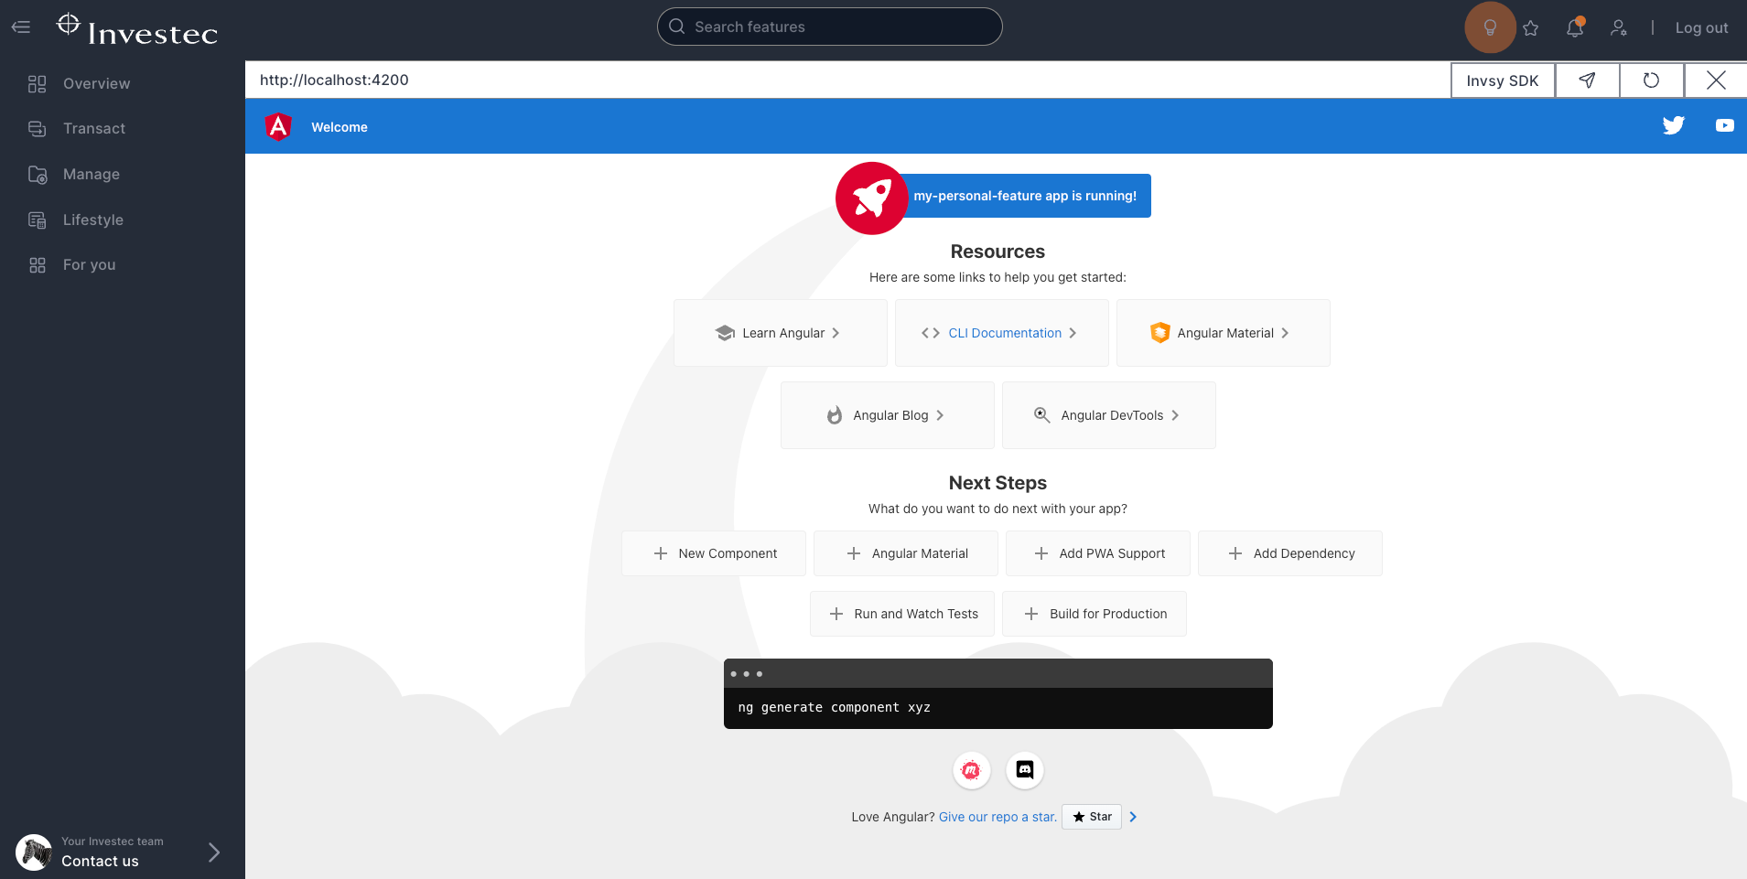Open the YouTube icon in Angular toolbar
This screenshot has height=879, width=1747.
pyautogui.click(x=1724, y=126)
